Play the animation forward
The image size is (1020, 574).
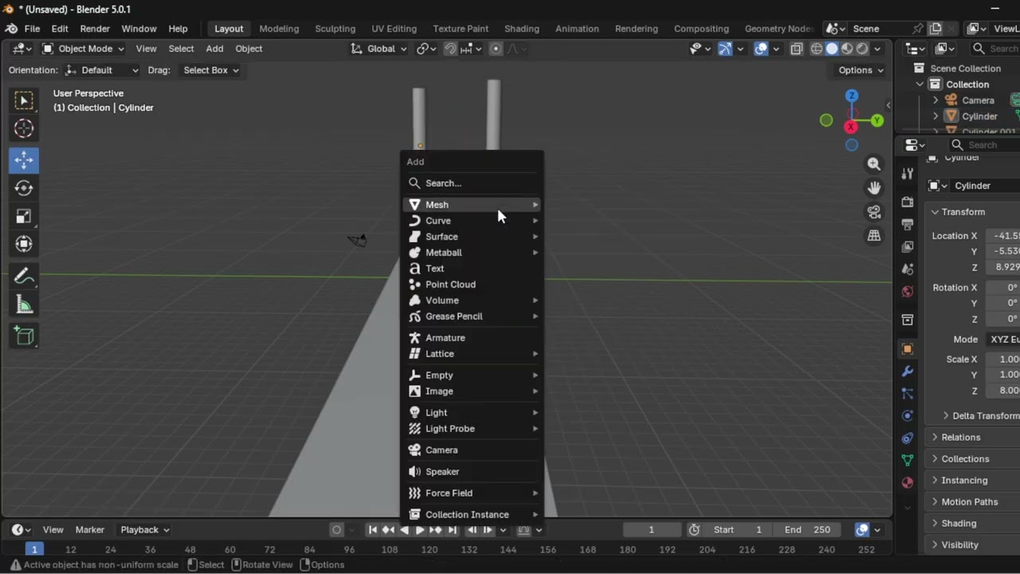[x=420, y=529]
